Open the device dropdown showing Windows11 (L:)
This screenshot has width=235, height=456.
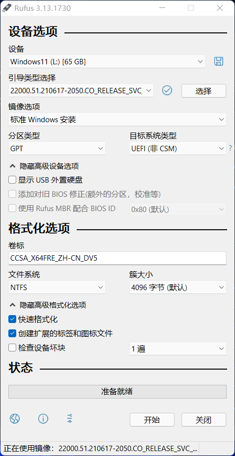[x=107, y=61]
